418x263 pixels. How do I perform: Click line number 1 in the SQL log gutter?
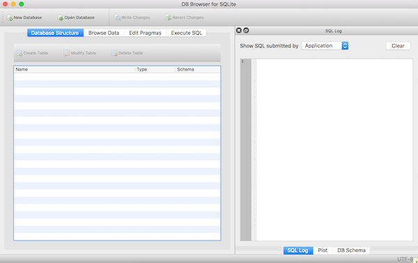tap(242, 61)
